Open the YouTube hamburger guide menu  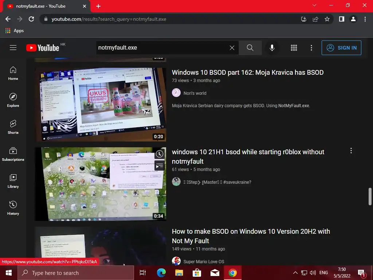tap(13, 48)
